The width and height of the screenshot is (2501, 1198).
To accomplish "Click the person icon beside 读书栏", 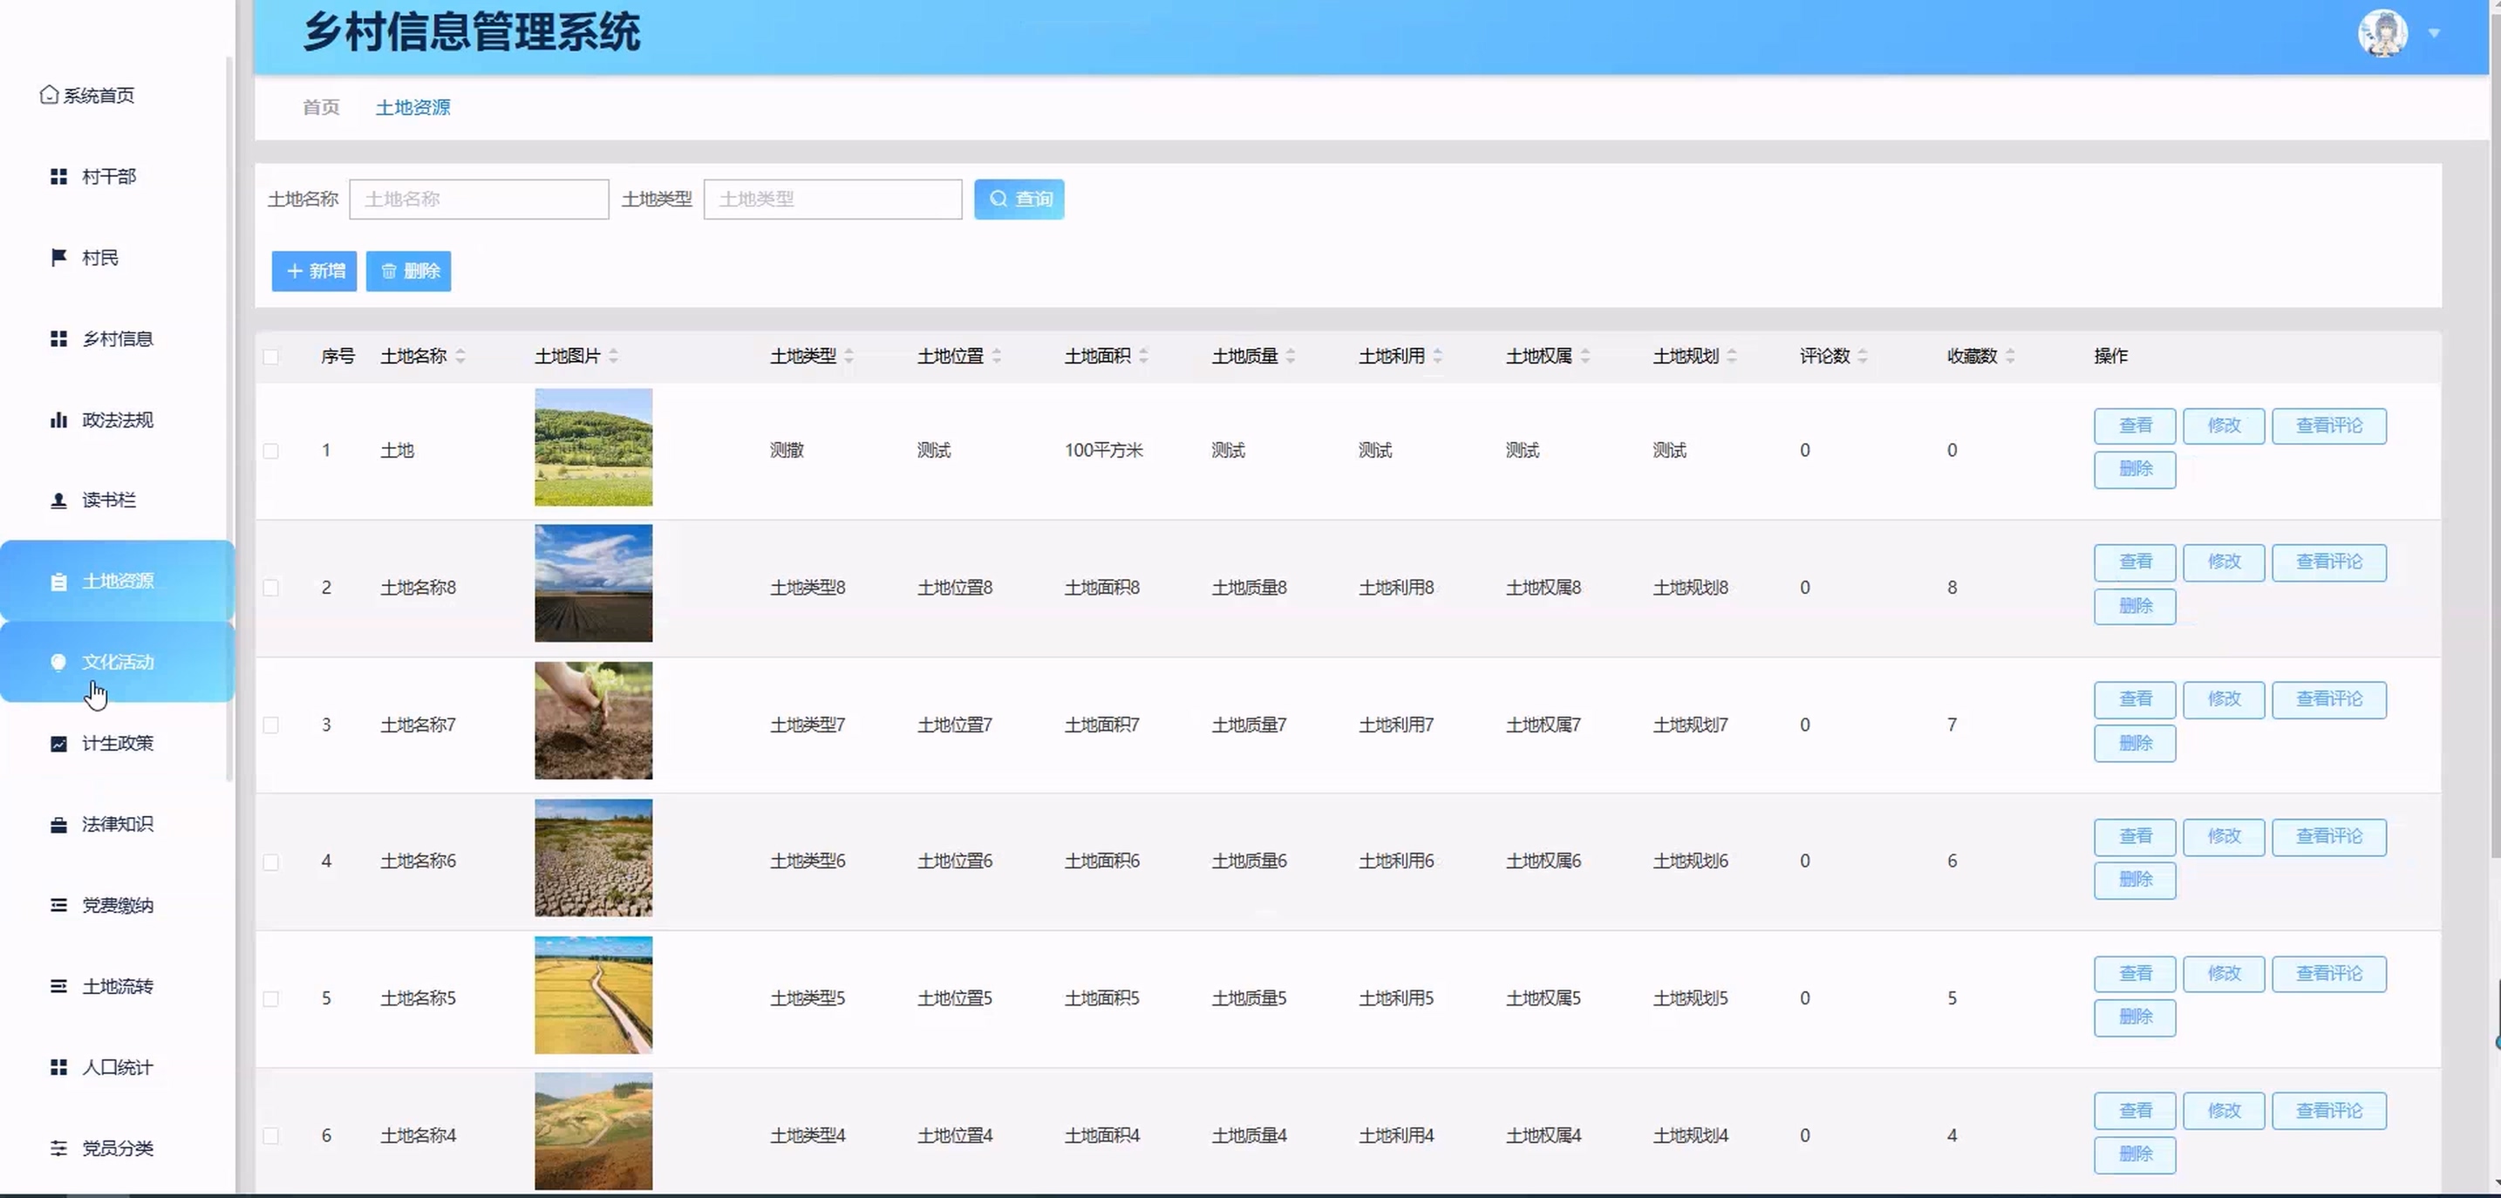I will pos(58,500).
